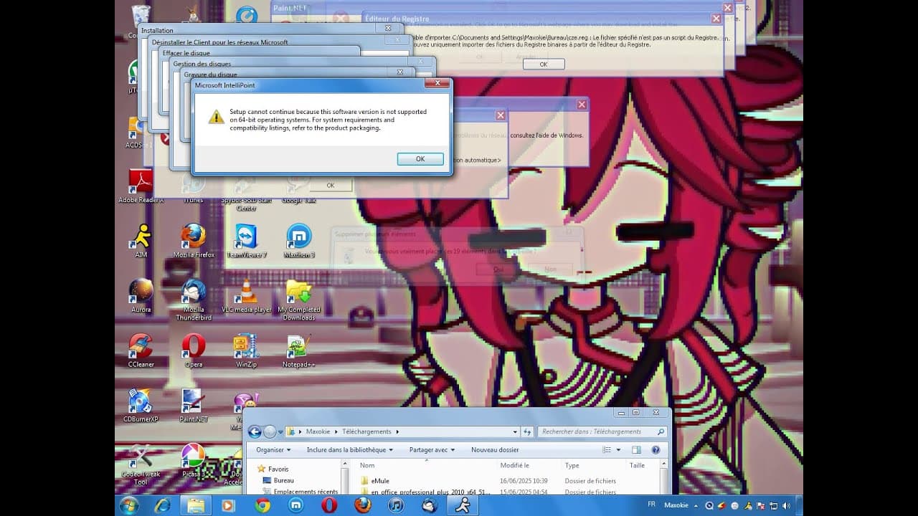Select the WinZip desktop icon

[x=246, y=351]
